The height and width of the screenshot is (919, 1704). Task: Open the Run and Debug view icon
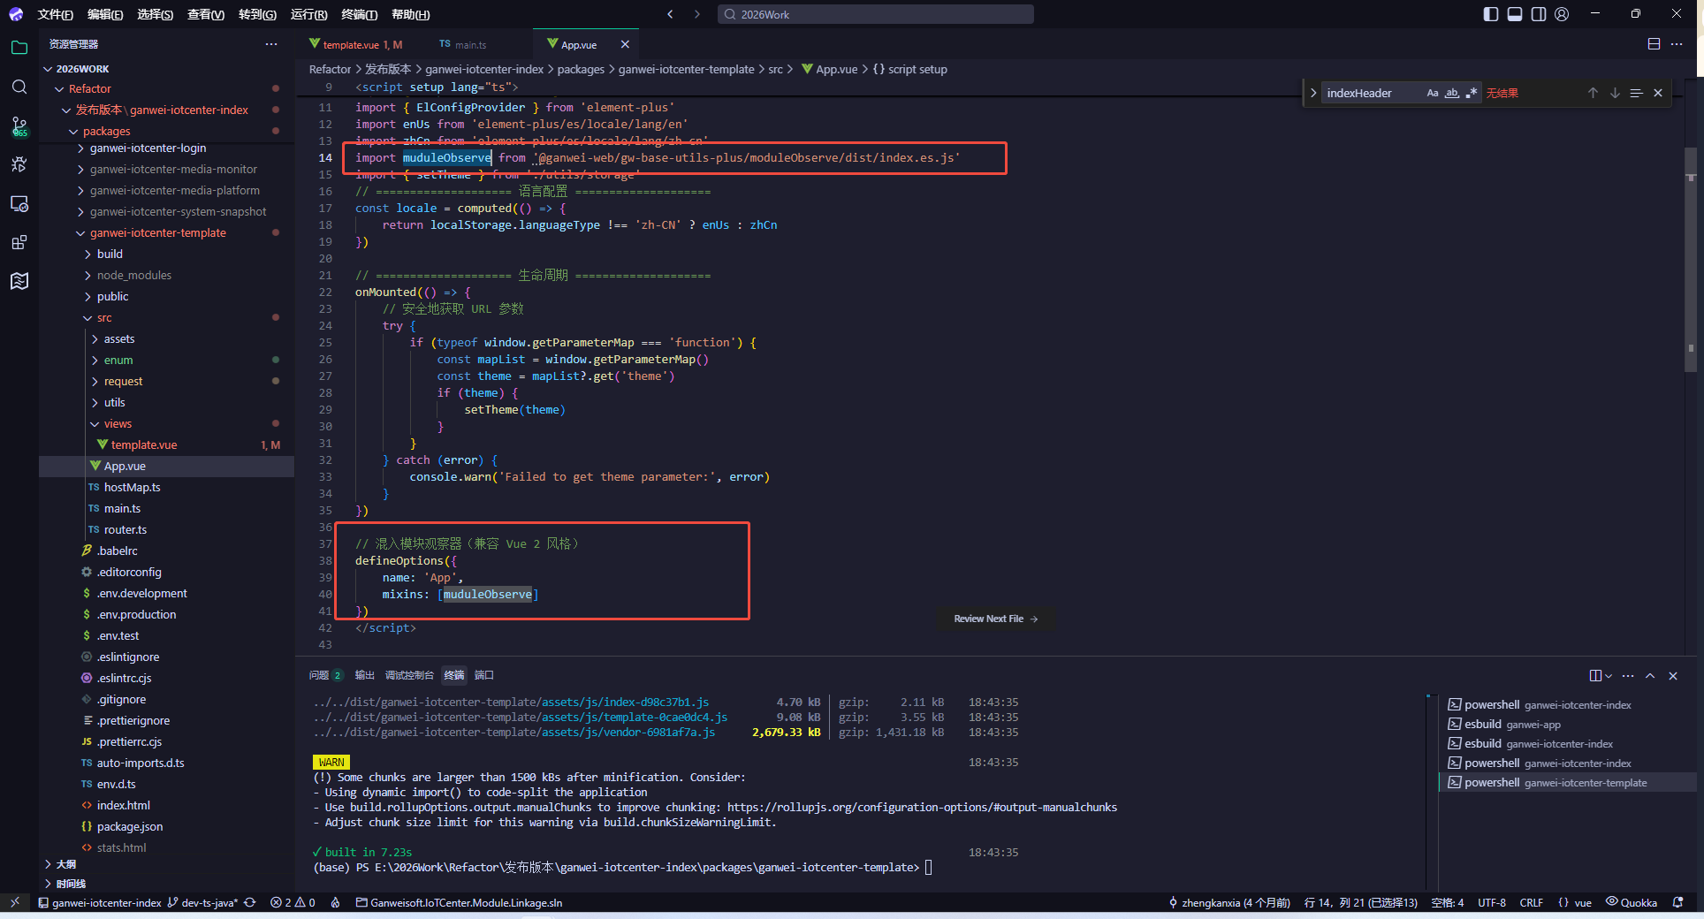coord(19,164)
